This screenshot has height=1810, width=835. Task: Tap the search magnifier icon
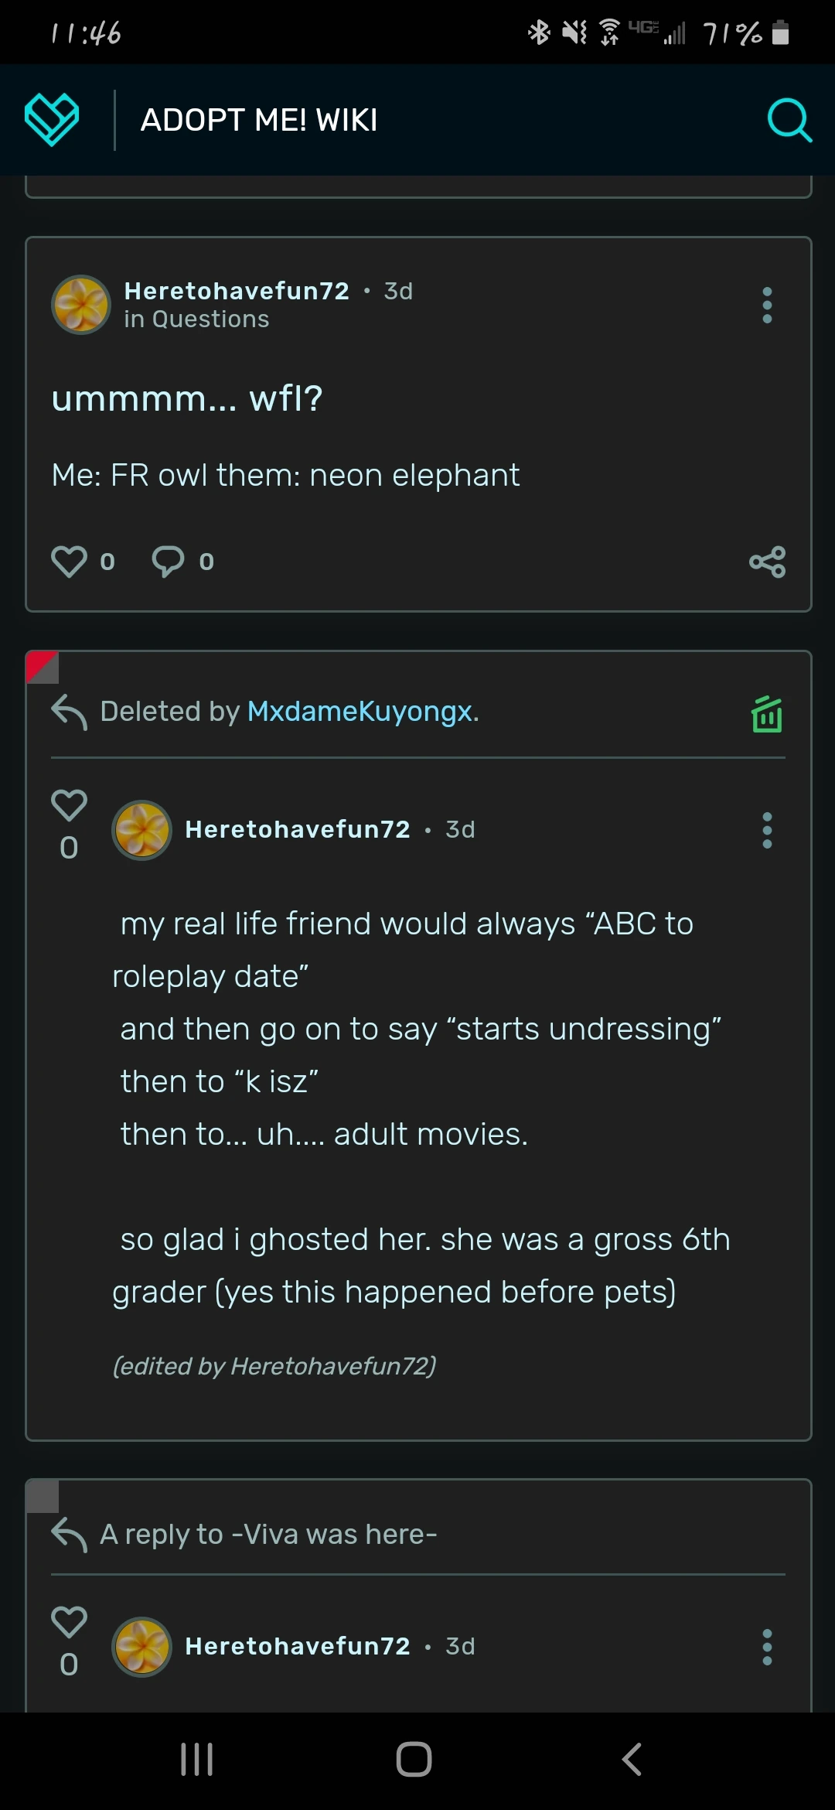click(789, 120)
